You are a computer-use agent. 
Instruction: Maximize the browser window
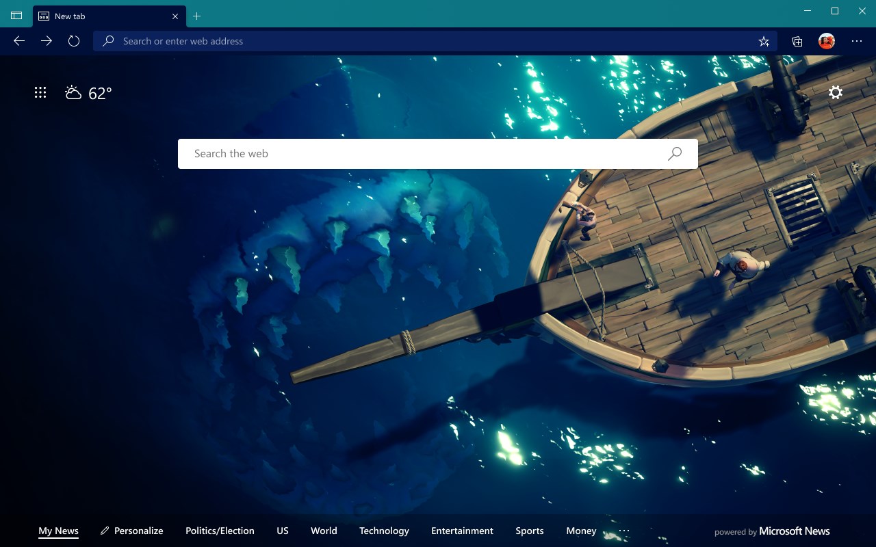tap(835, 11)
